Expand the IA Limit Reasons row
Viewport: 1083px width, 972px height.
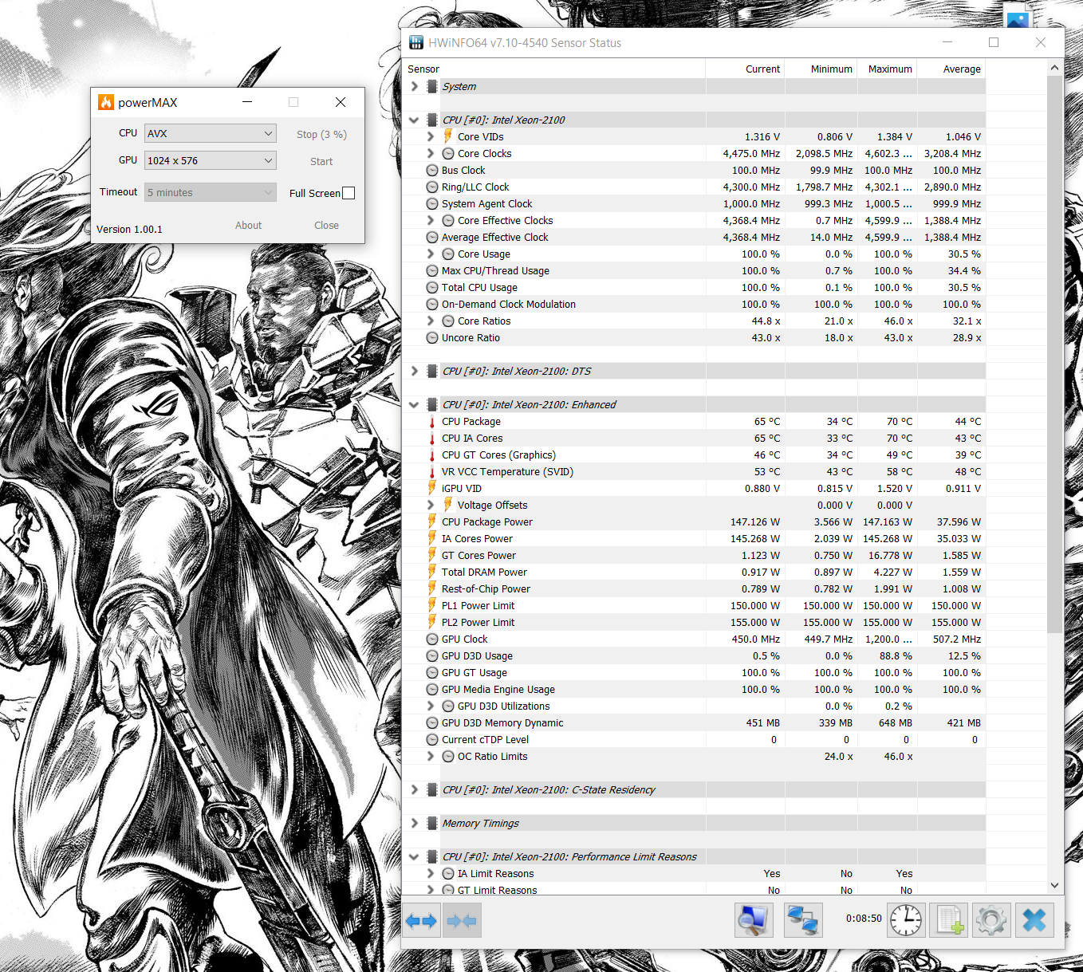pyautogui.click(x=431, y=873)
